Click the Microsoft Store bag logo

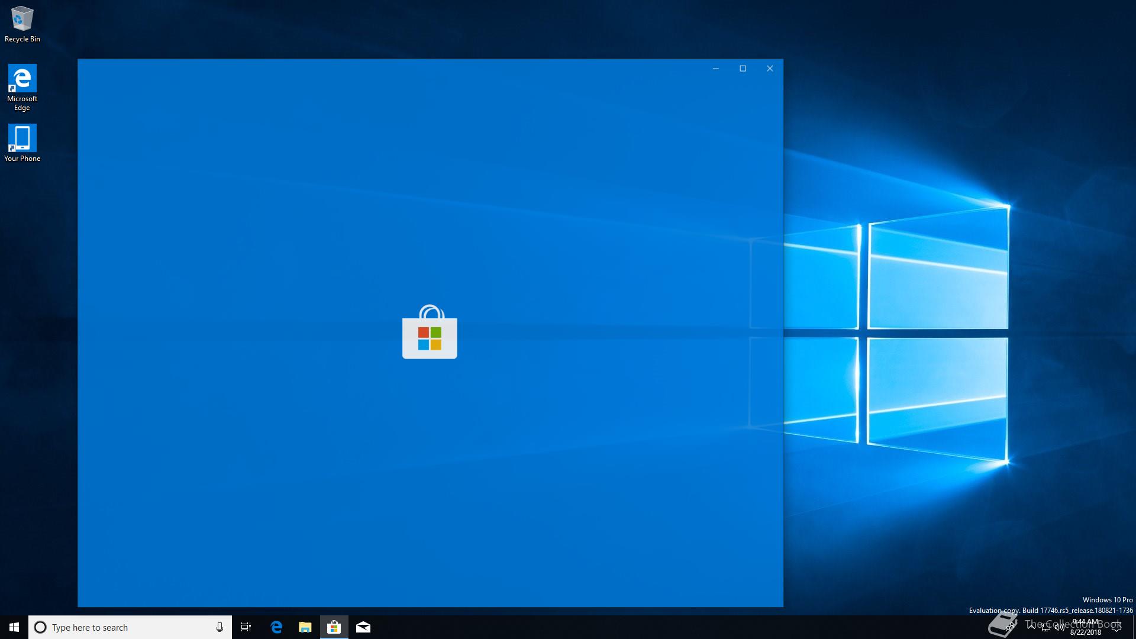click(x=430, y=332)
